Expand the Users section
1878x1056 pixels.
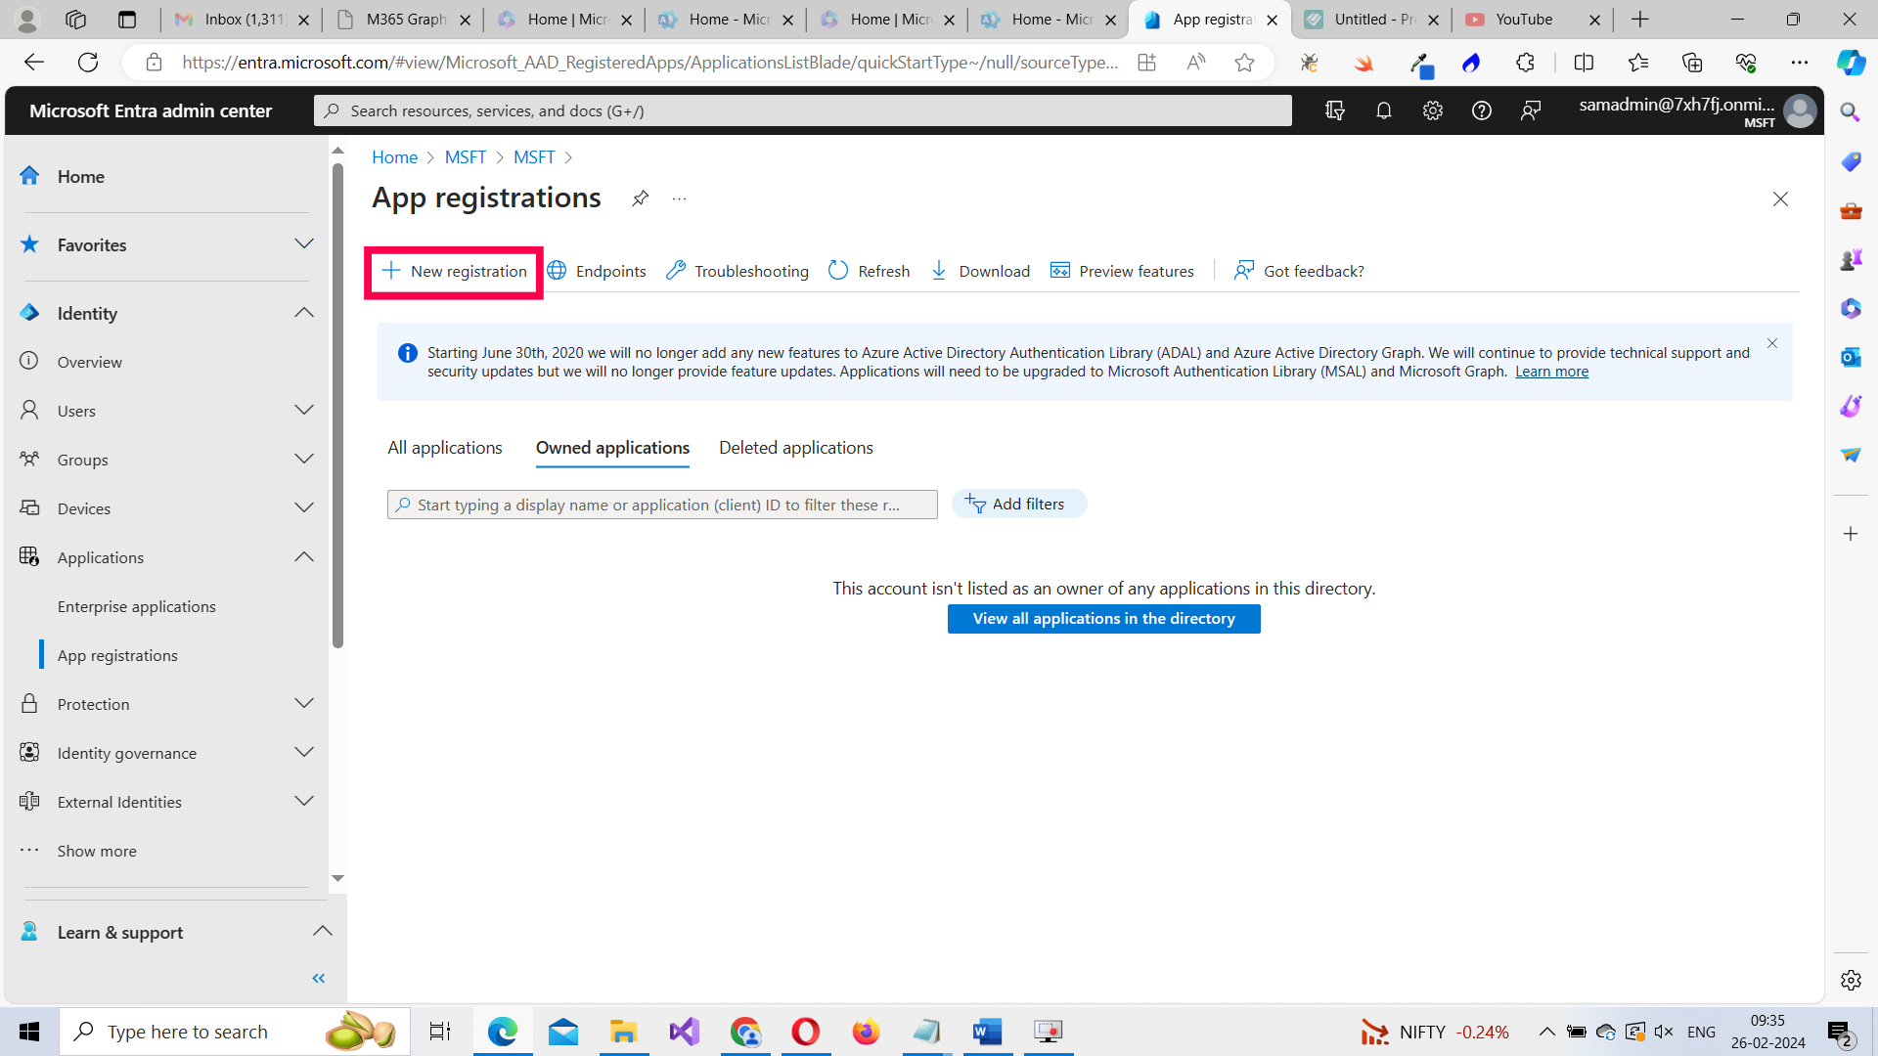[303, 410]
